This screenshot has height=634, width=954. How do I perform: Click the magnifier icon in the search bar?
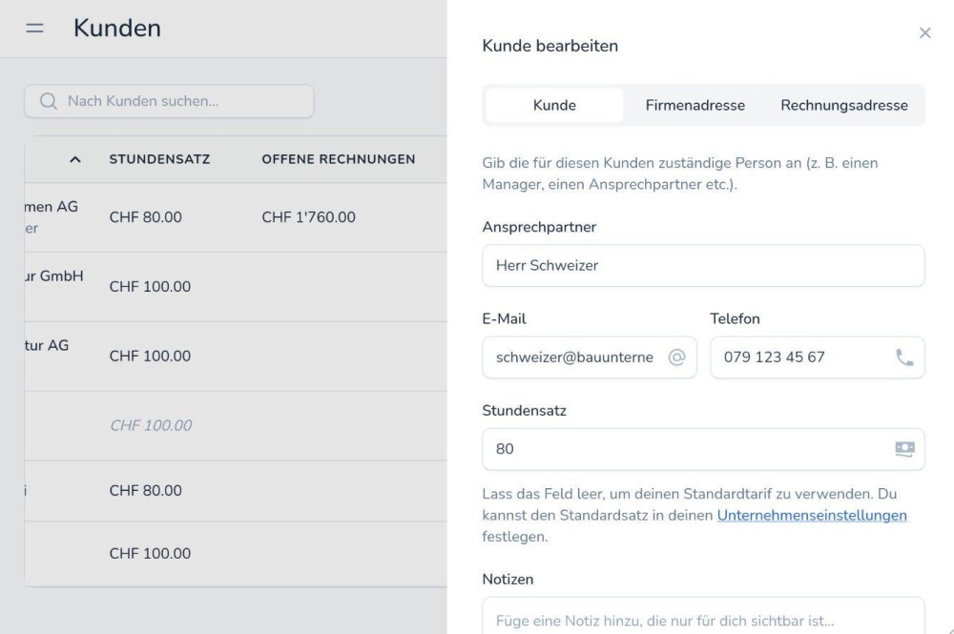[49, 101]
